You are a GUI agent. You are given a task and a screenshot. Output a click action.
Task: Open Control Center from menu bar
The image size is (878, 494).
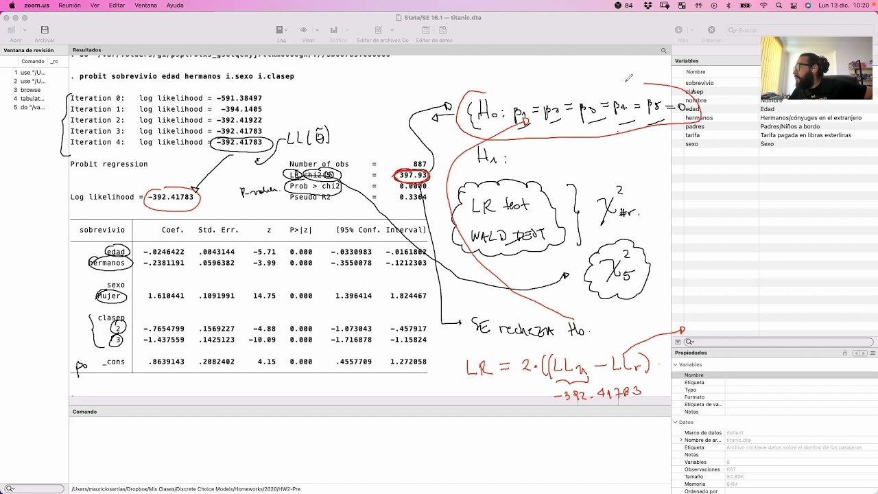(x=794, y=5)
